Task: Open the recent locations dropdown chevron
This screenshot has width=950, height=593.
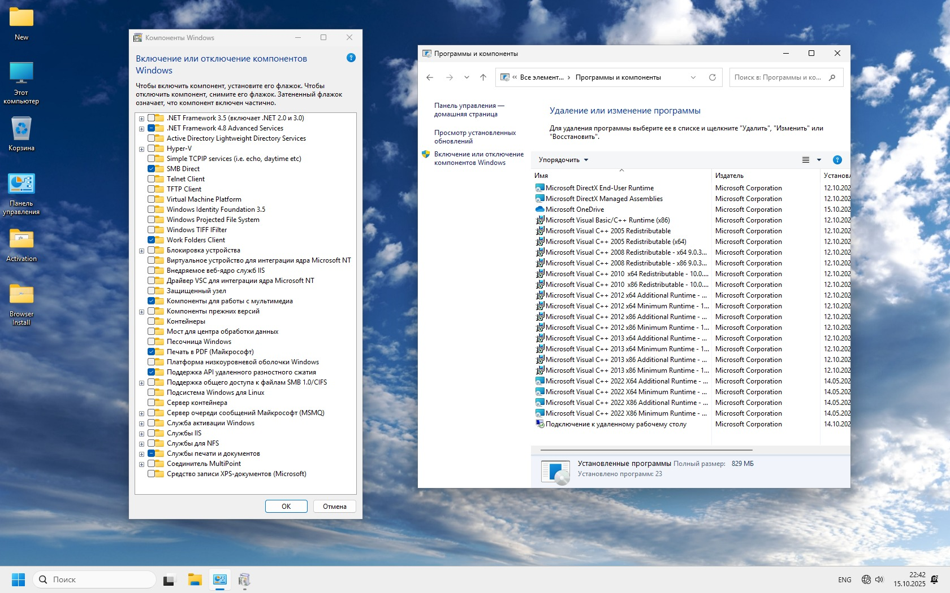Action: point(467,77)
